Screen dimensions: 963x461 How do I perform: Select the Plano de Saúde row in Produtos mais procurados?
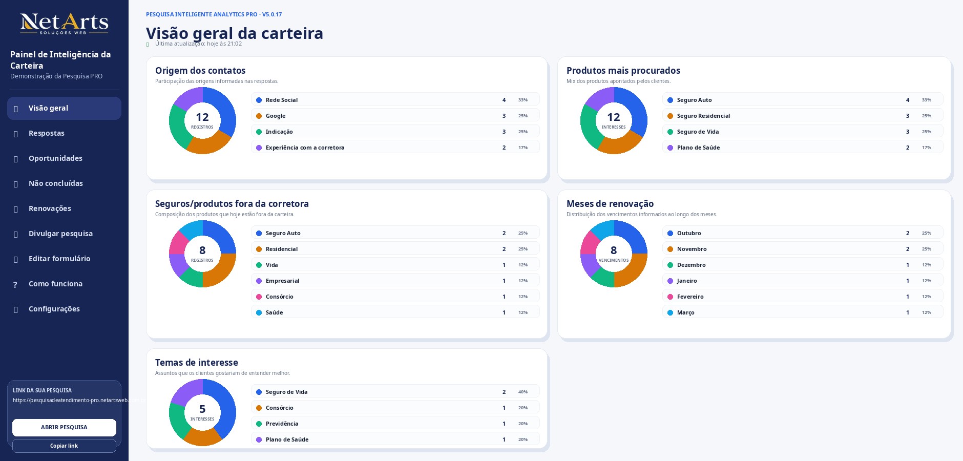click(803, 148)
